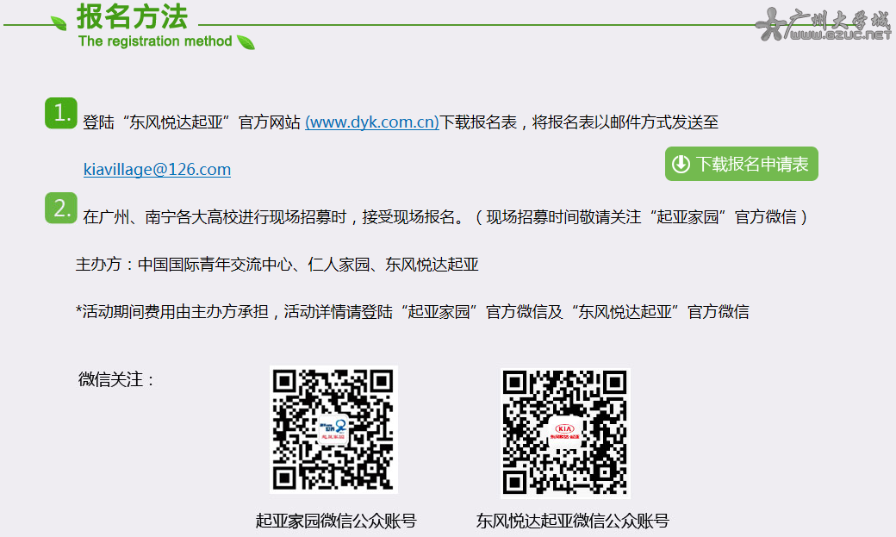Click 'The registration method' subtitle
Screen dimensions: 896x537
tap(155, 41)
